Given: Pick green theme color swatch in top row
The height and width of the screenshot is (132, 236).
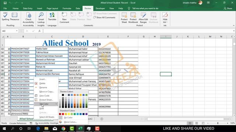Looking at the screenshot, I should coord(86,95).
